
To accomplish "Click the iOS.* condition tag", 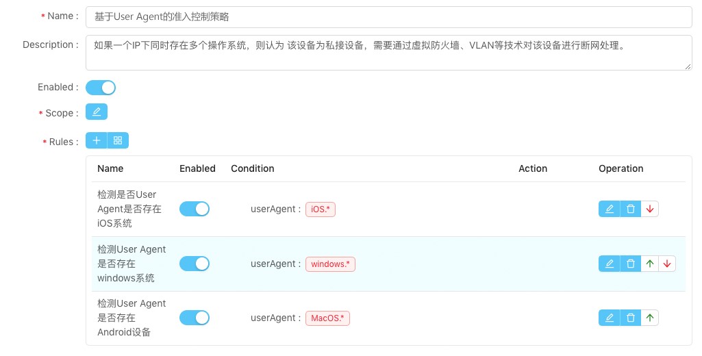I will tap(321, 209).
